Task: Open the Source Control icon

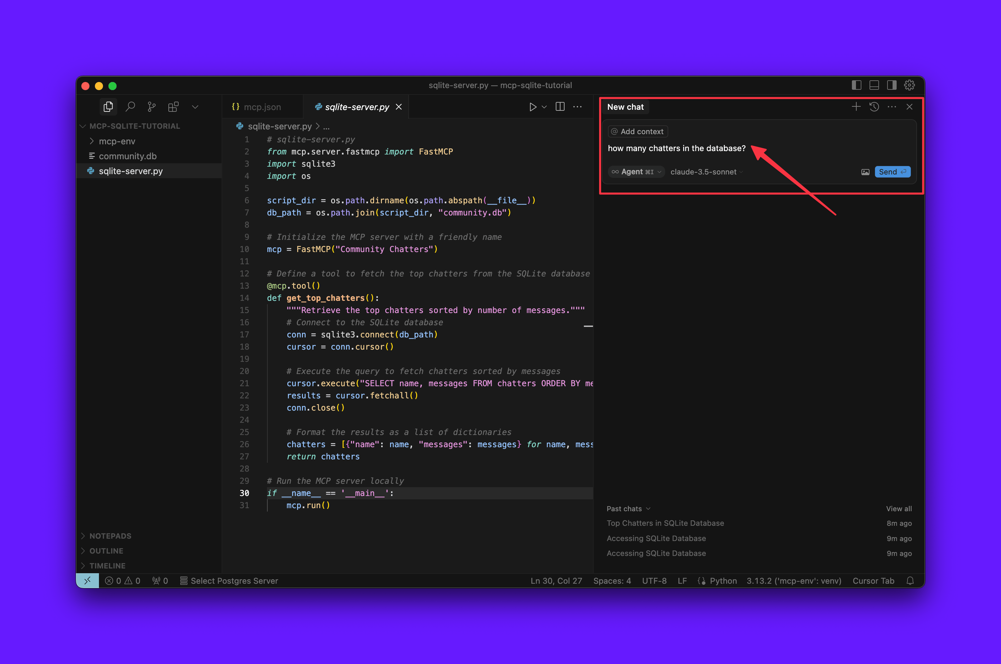Action: pos(151,107)
